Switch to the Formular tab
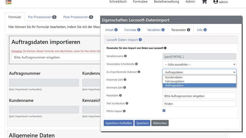Screen dimensions: 246x138 click(x=15, y=17)
